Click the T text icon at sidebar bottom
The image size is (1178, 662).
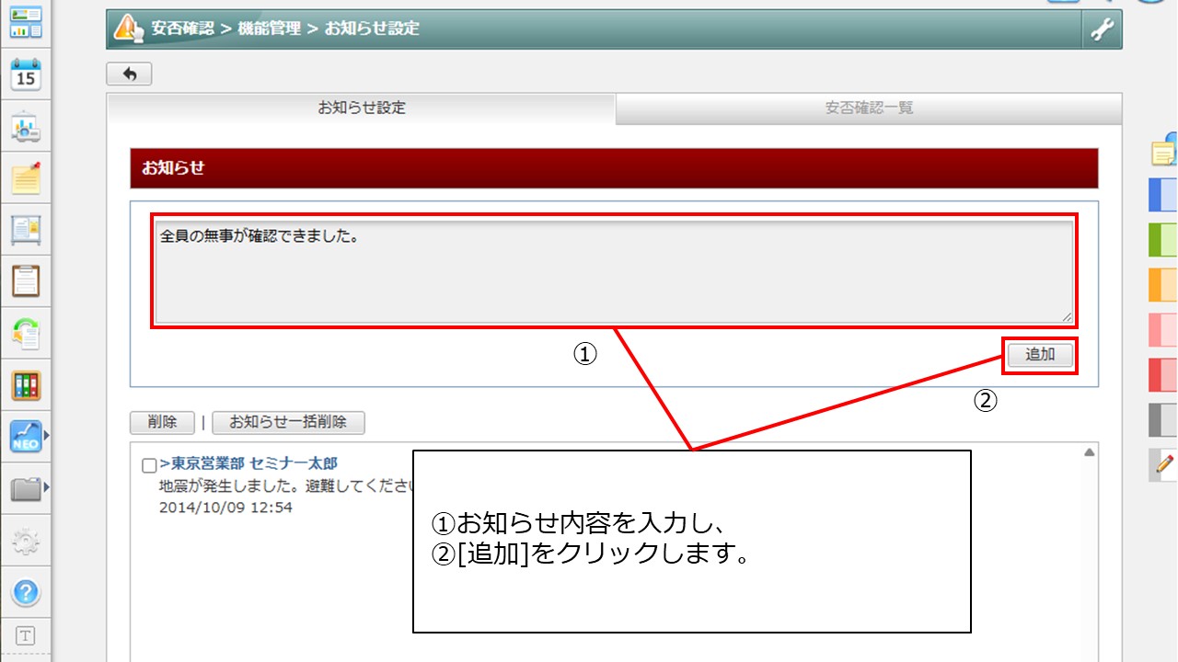pyautogui.click(x=26, y=635)
